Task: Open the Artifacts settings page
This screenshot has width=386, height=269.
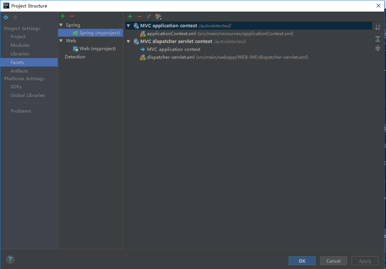Action: click(x=19, y=71)
